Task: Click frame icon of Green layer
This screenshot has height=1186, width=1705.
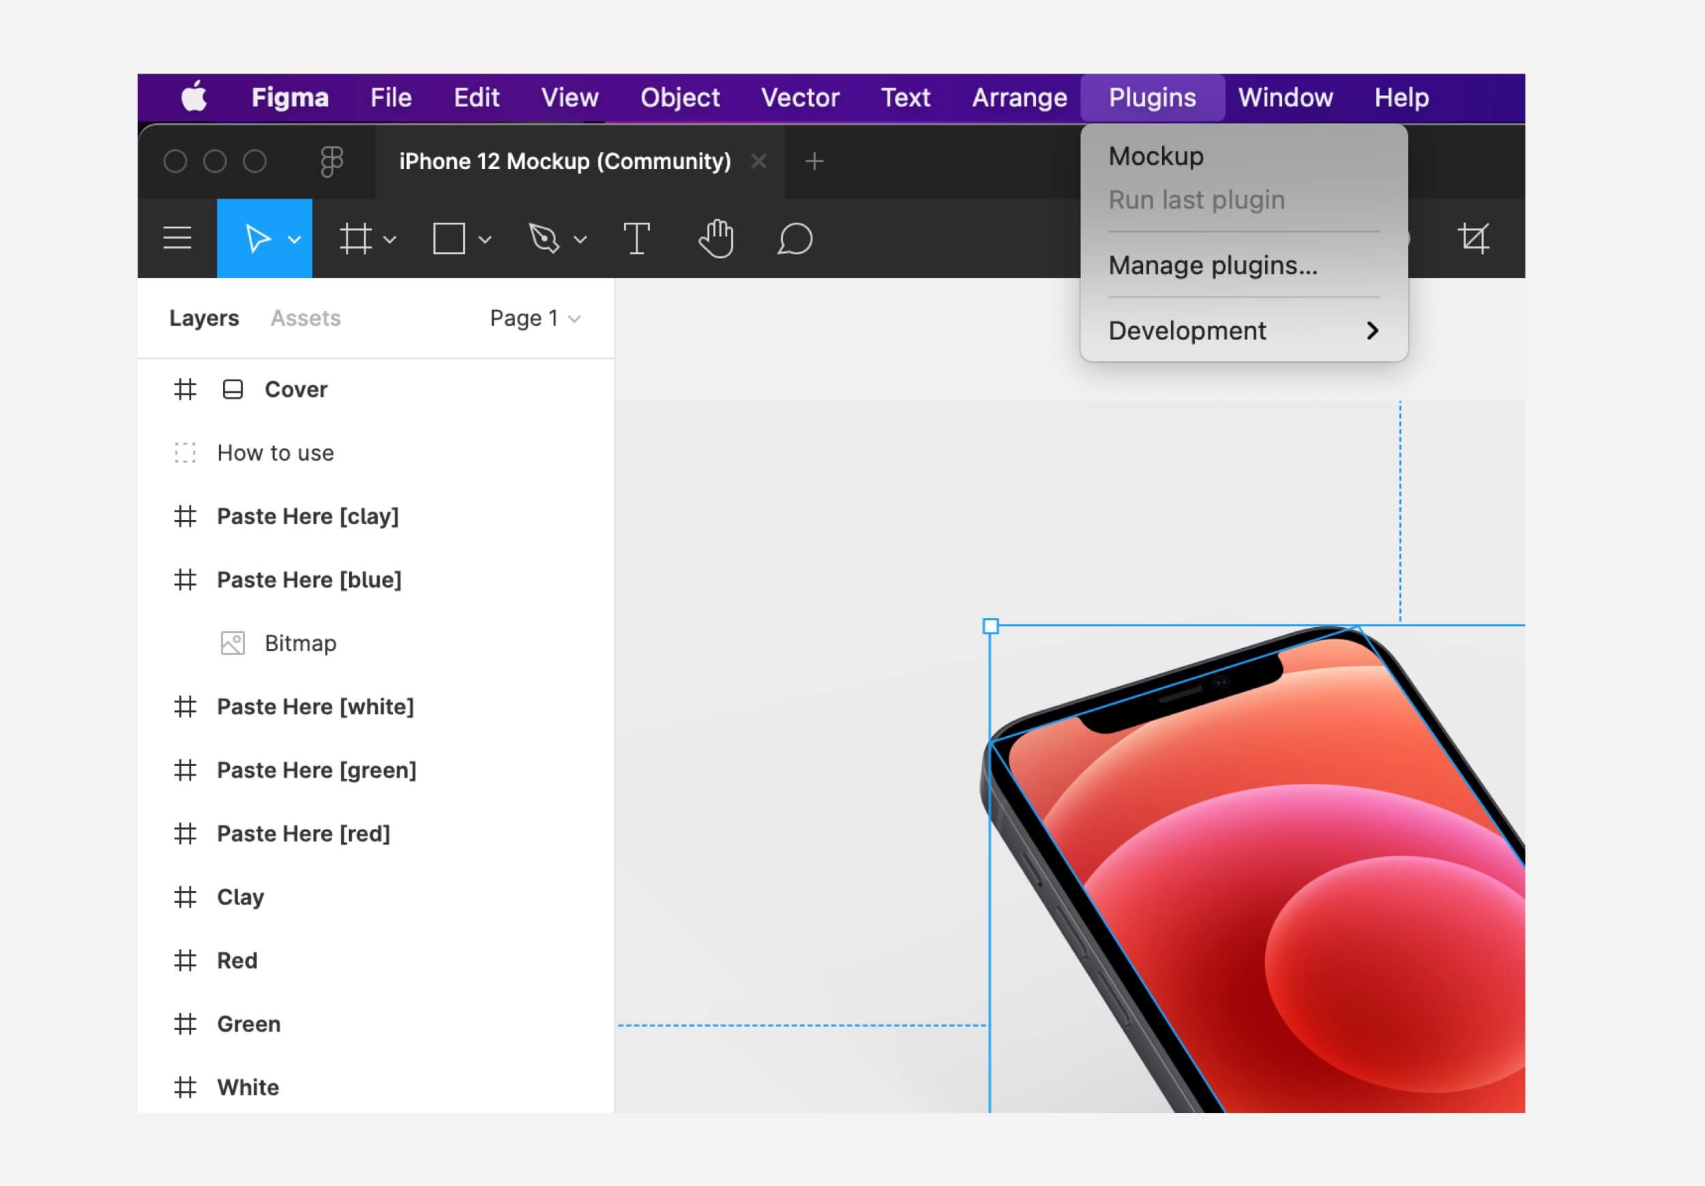Action: [185, 1024]
